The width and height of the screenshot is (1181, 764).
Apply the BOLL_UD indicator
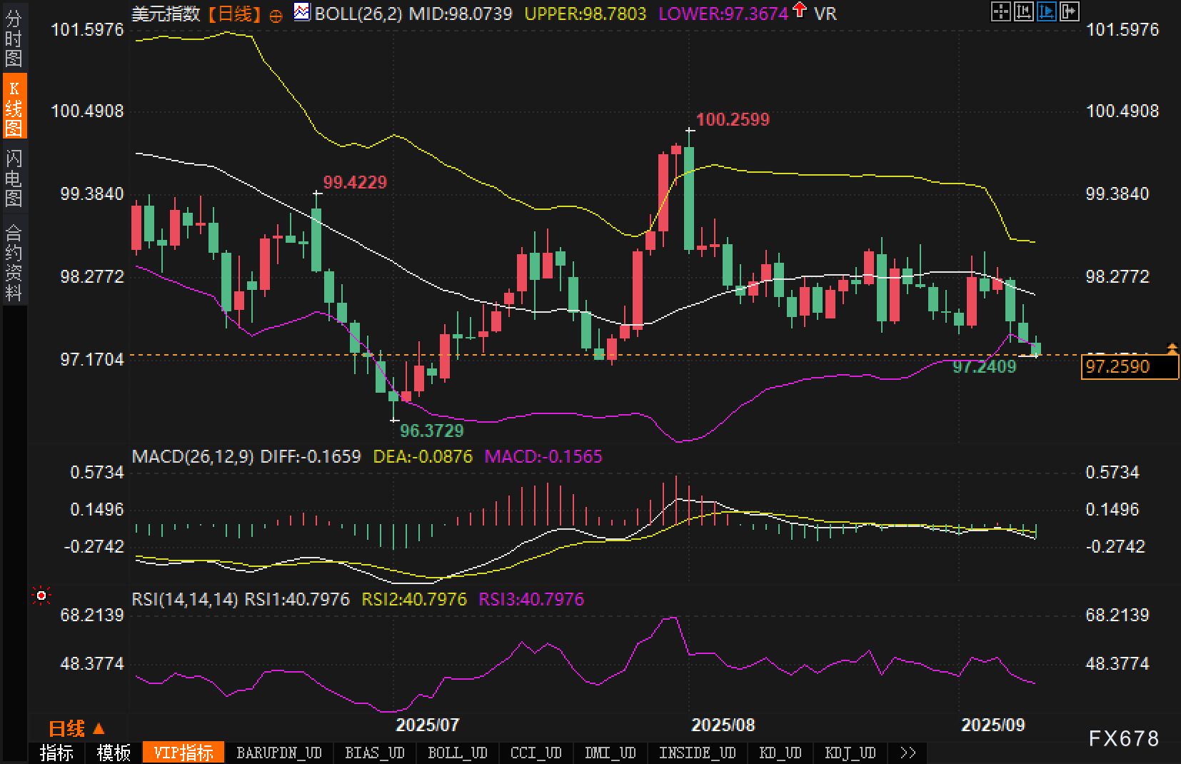tap(457, 753)
